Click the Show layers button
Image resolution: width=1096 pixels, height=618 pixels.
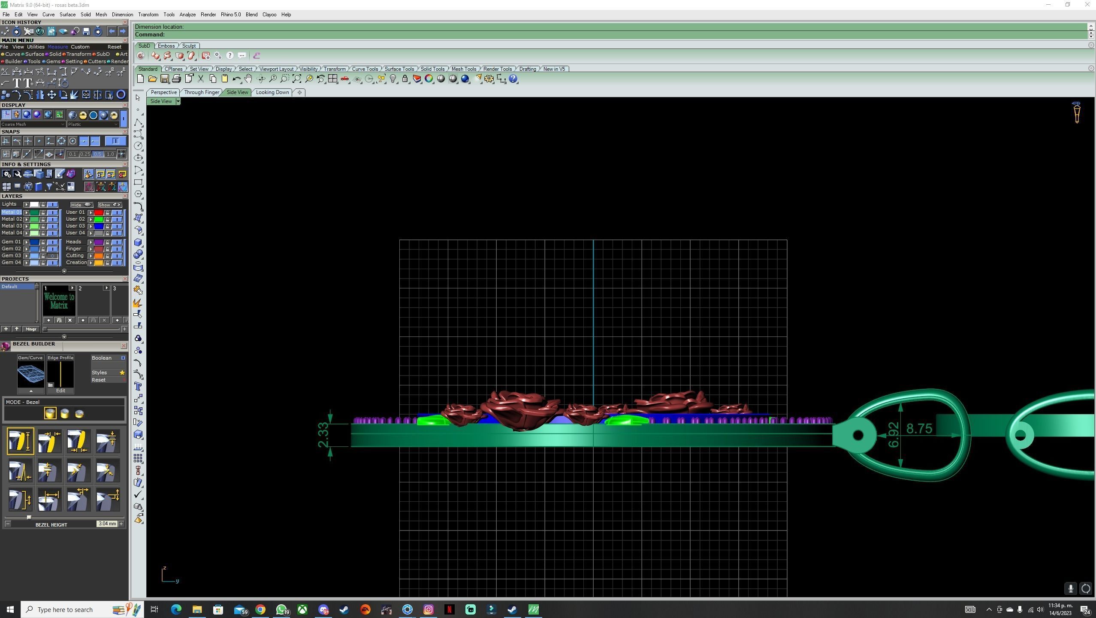click(109, 205)
